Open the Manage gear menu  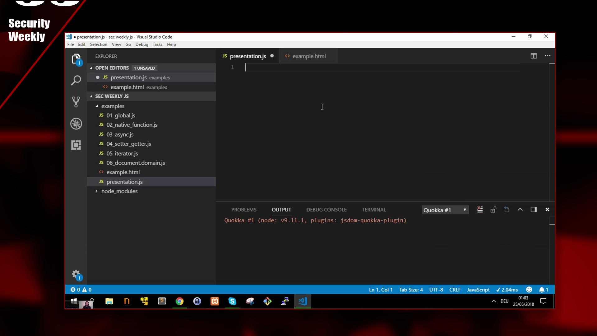(x=76, y=274)
